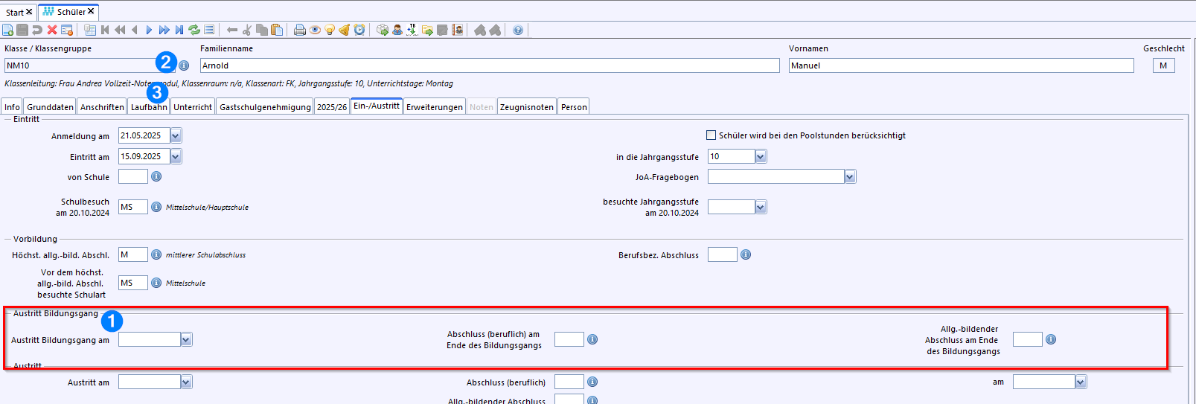
Task: Open the 'Austritt Bildungsgang am' date dropdown
Action: [x=186, y=339]
